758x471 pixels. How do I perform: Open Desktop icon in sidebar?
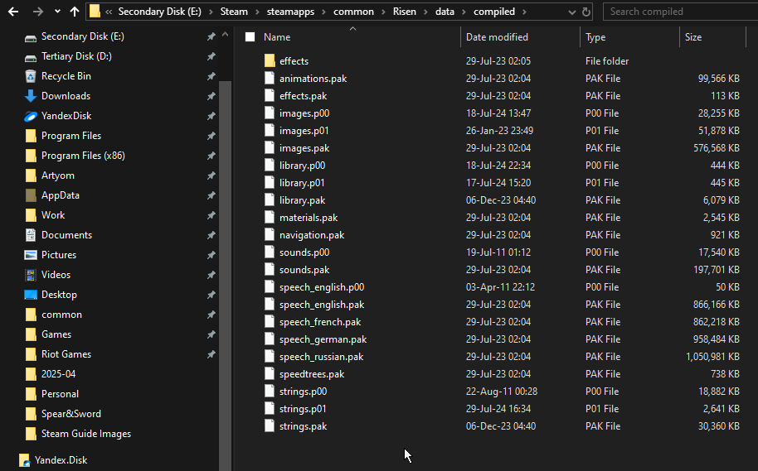31,295
